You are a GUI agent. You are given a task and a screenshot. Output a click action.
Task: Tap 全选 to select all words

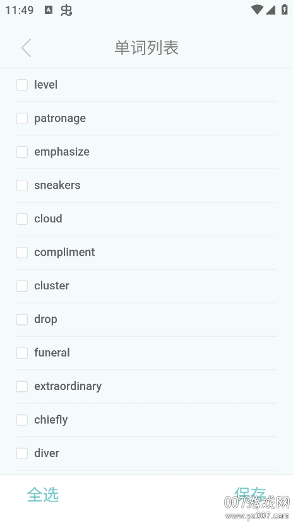click(x=43, y=495)
